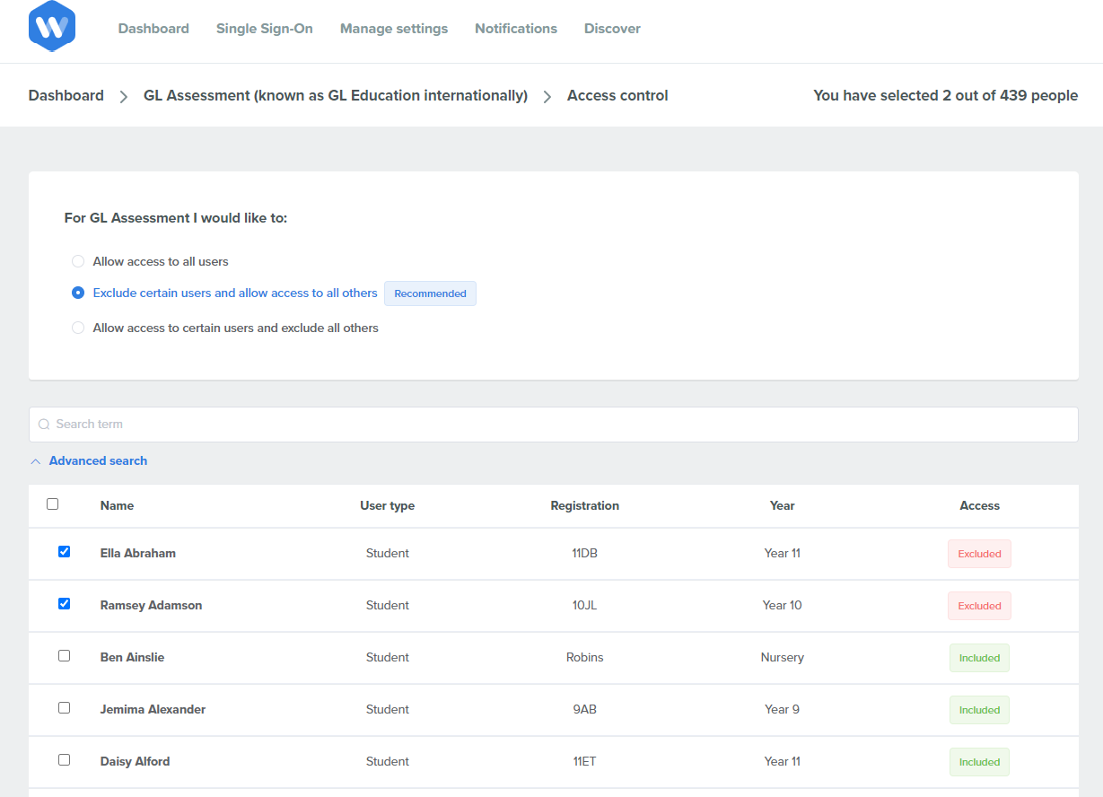Select Allow access to certain users option

point(78,328)
